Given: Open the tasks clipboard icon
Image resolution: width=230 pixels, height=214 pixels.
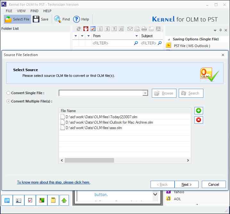Looking at the screenshot, I should coord(30,200).
